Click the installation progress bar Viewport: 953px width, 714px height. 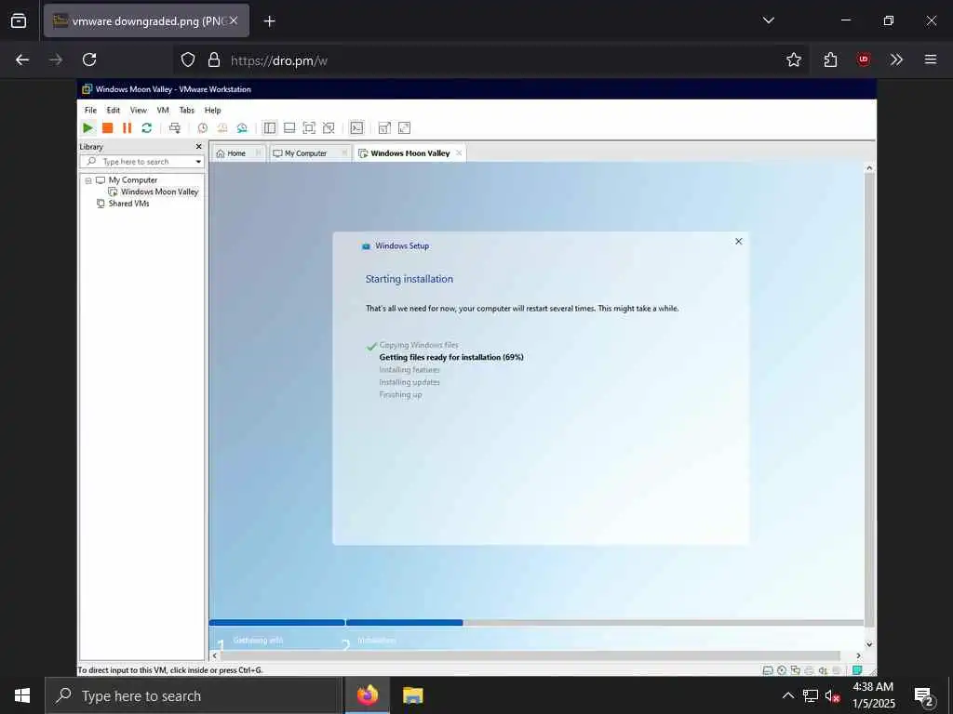click(537, 622)
